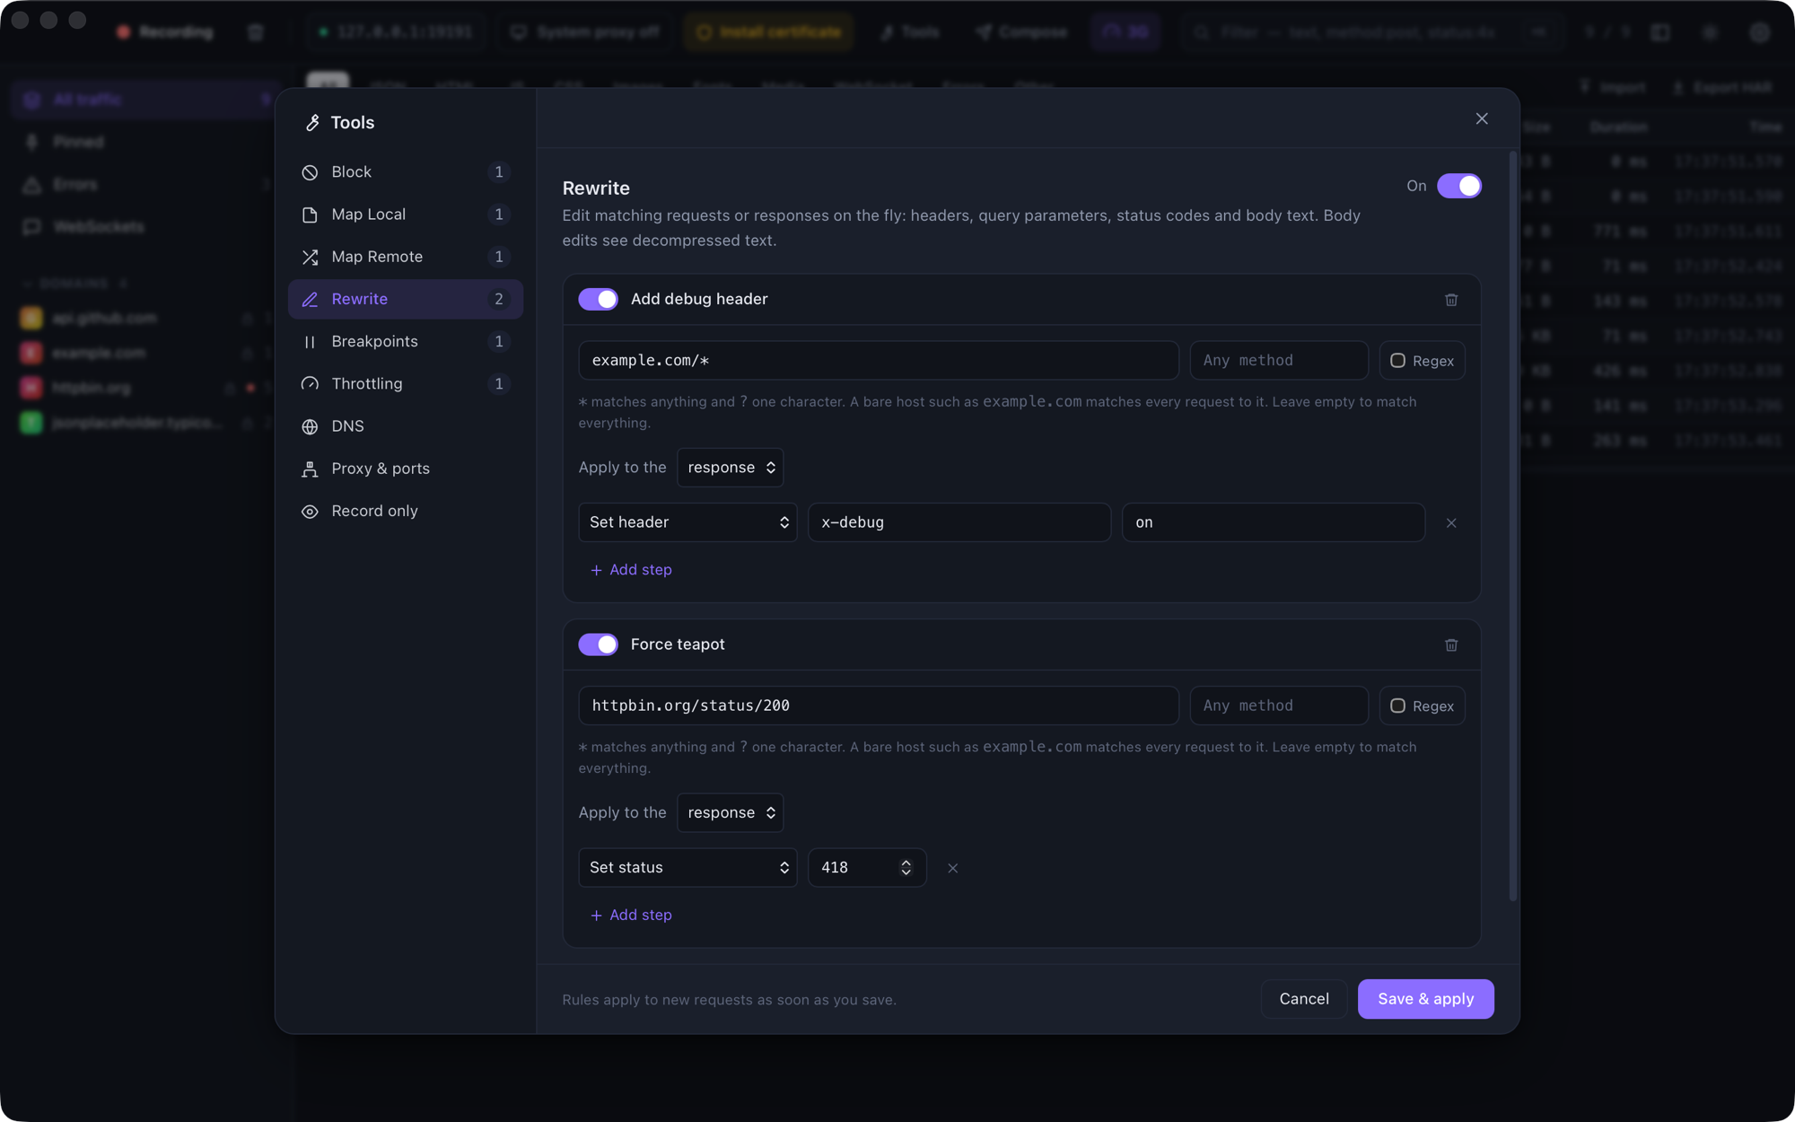Click Install certificate in main window toolbar
Screen dimensions: 1795x1122
point(769,32)
